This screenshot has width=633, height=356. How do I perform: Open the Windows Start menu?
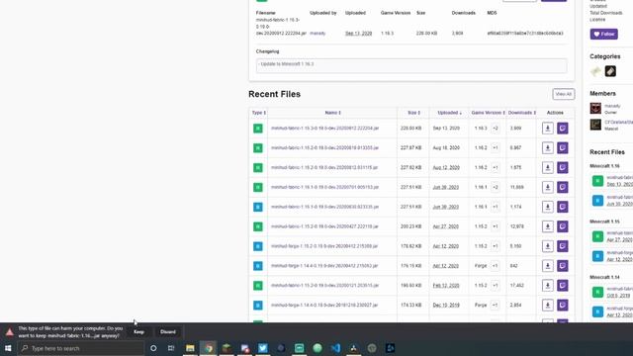tap(8, 348)
